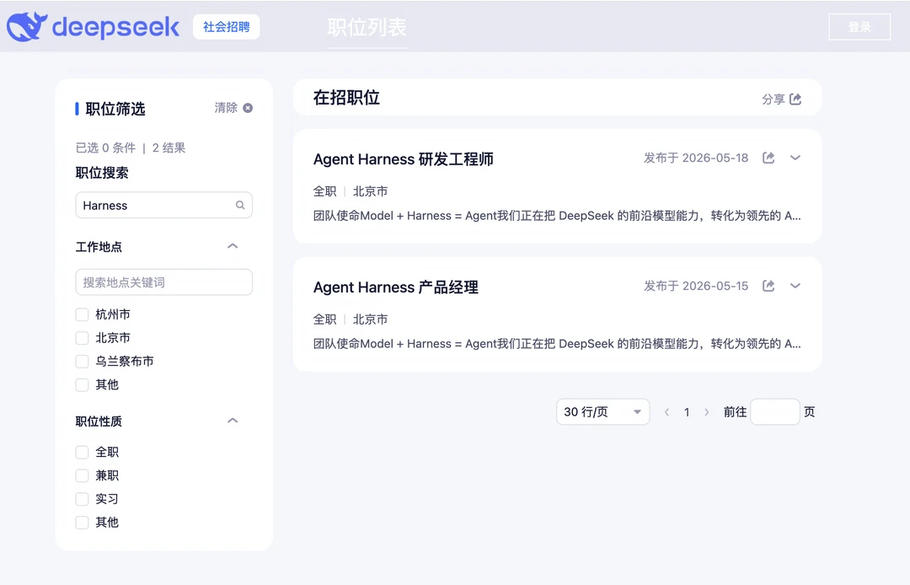
Task: Click the 职位筛选 panel heading
Action: pyautogui.click(x=115, y=109)
